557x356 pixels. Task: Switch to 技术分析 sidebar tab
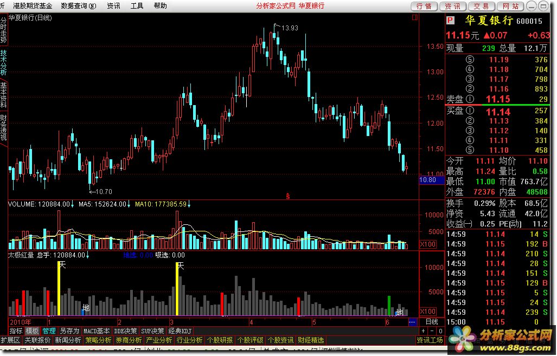pos(4,62)
